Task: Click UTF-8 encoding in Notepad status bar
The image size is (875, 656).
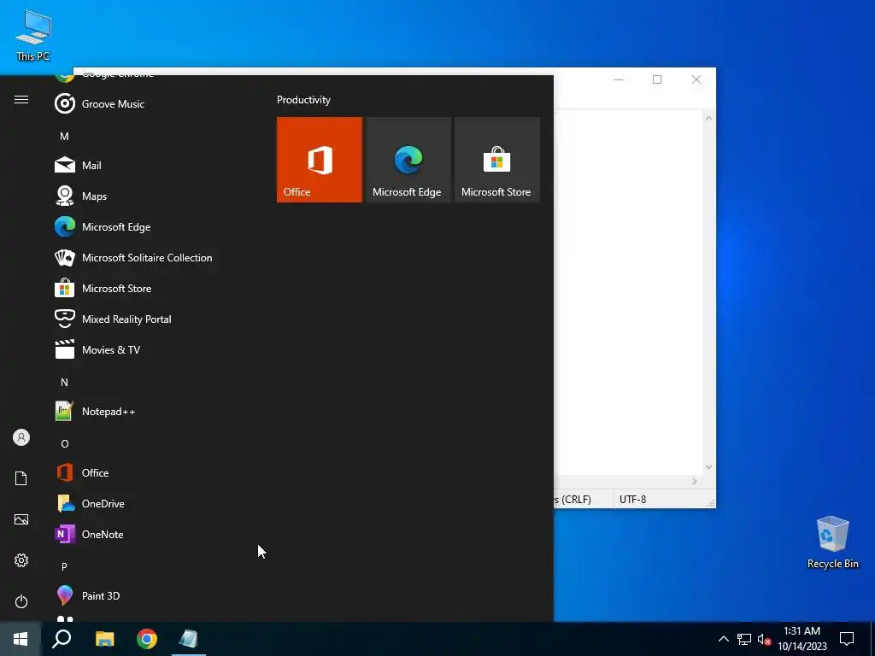Action: tap(633, 499)
